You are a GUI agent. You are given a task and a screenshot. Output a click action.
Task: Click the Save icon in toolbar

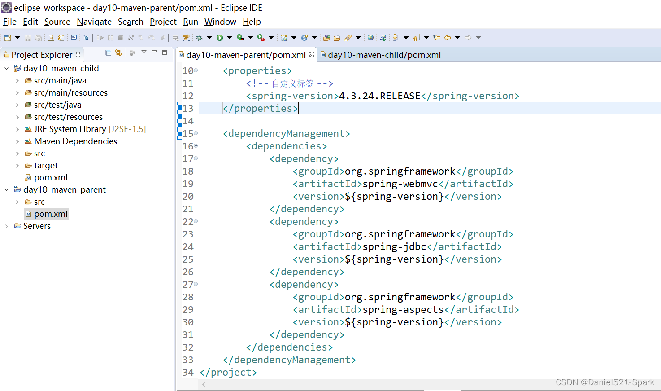coord(28,38)
